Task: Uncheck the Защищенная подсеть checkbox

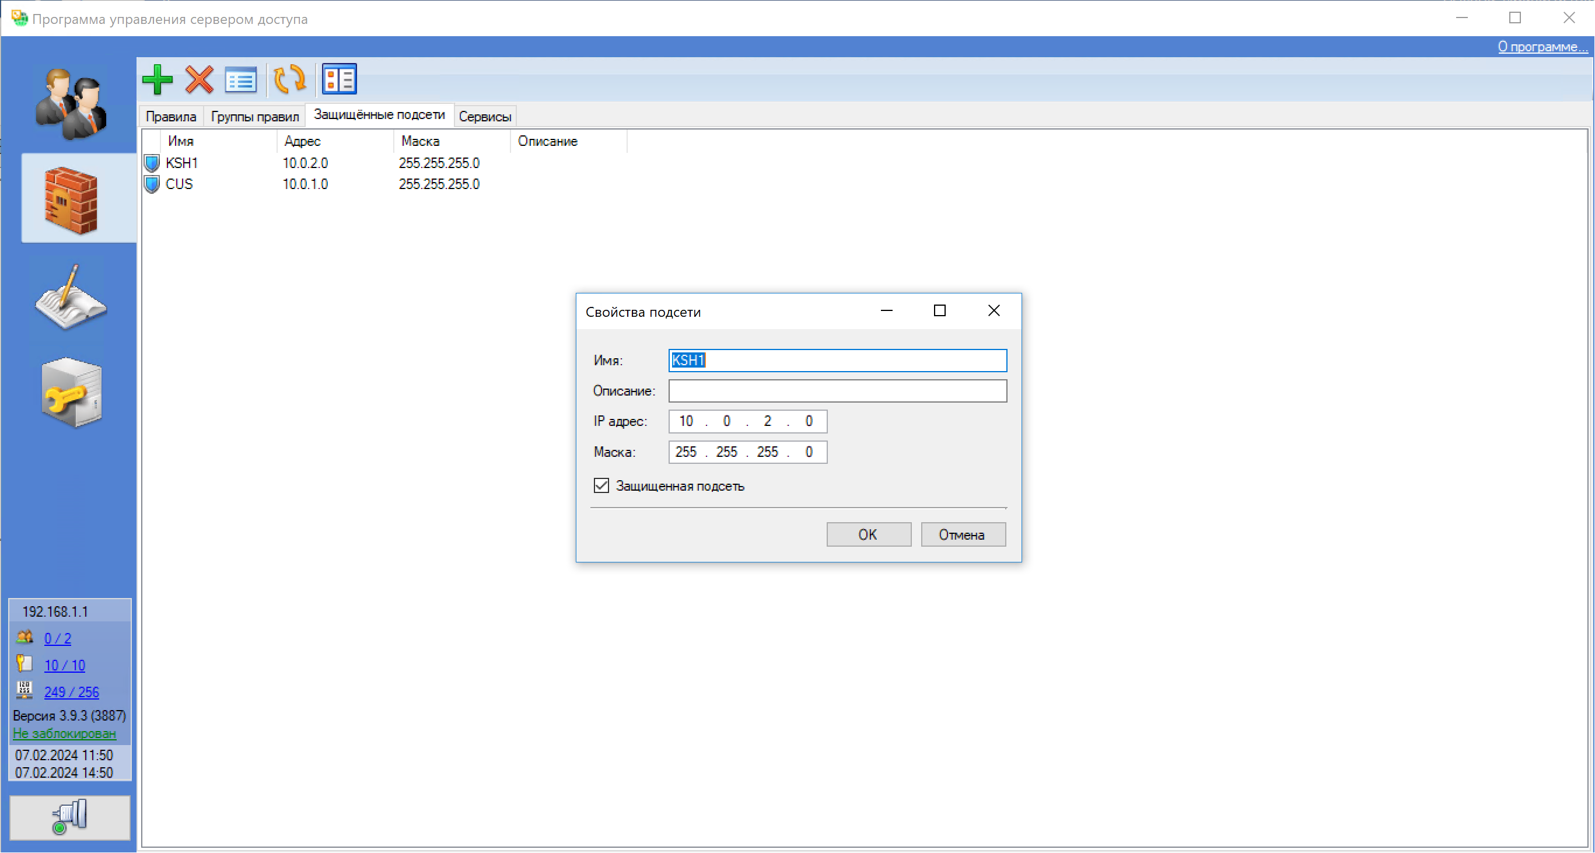Action: click(601, 485)
